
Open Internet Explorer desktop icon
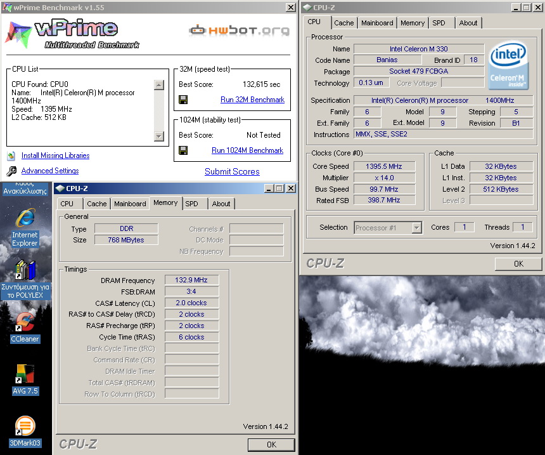coord(25,218)
